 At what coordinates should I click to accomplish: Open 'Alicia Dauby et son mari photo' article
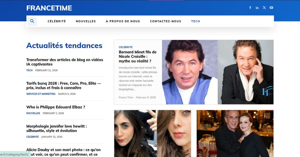click(x=63, y=152)
